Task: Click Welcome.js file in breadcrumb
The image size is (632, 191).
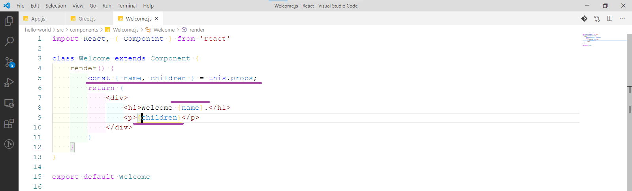Action: (x=126, y=30)
